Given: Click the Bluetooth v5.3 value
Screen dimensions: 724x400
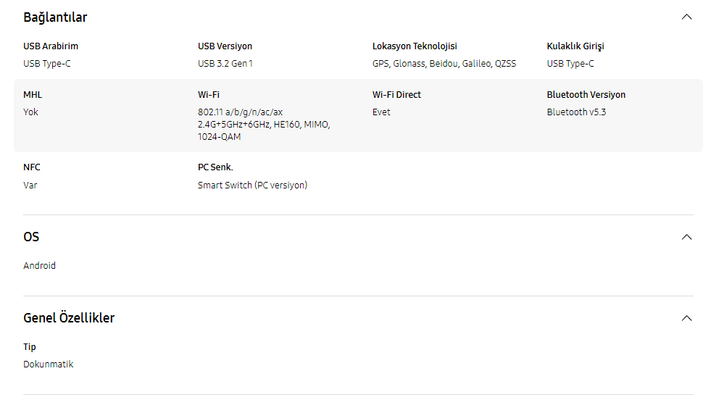Looking at the screenshot, I should [x=576, y=112].
